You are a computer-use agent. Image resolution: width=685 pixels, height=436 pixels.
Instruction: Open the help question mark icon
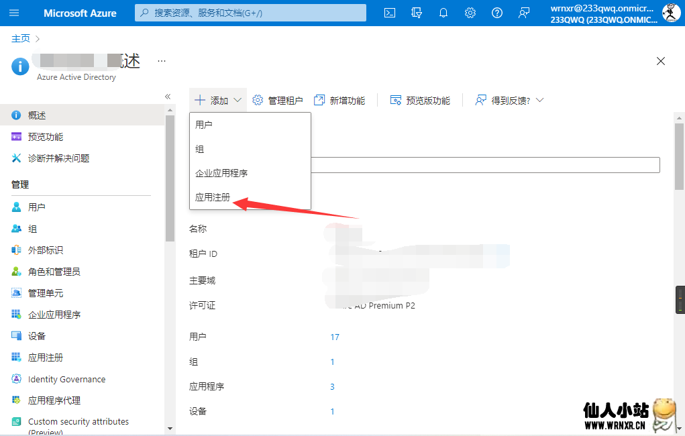pyautogui.click(x=496, y=13)
